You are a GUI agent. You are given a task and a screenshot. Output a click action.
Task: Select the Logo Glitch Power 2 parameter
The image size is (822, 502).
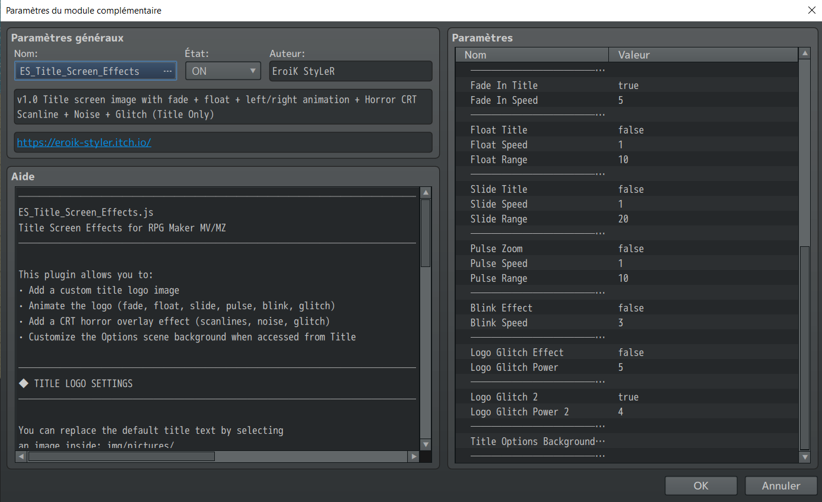[x=627, y=412]
